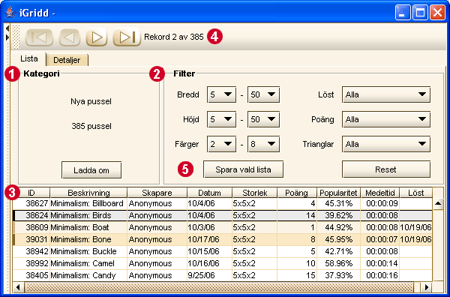Sort by Löst column header
Screen dimensions: 450x297
coord(415,193)
